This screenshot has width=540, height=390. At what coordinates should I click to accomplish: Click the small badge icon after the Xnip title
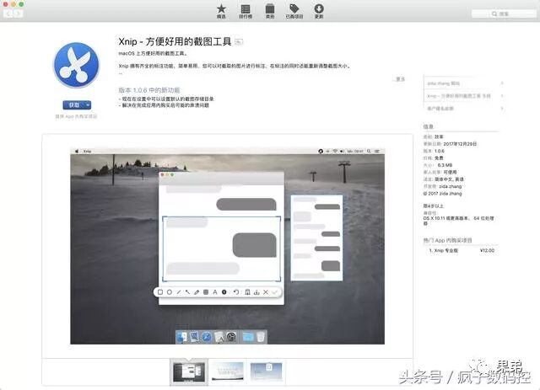(x=239, y=42)
